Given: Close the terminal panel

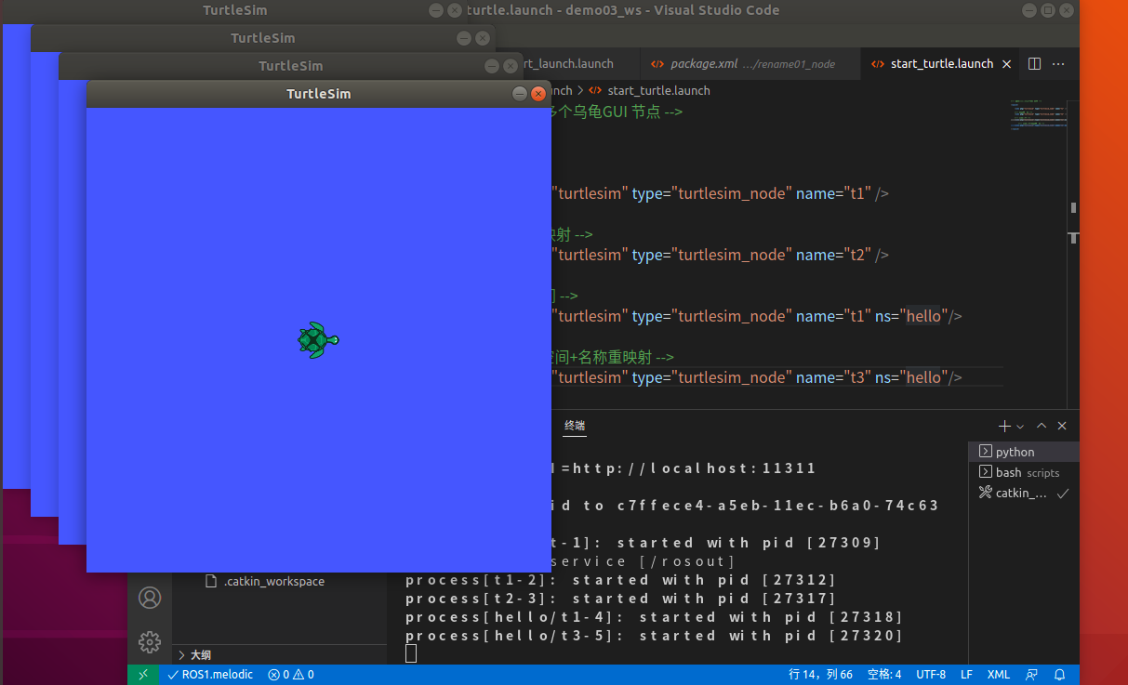Looking at the screenshot, I should (1062, 426).
